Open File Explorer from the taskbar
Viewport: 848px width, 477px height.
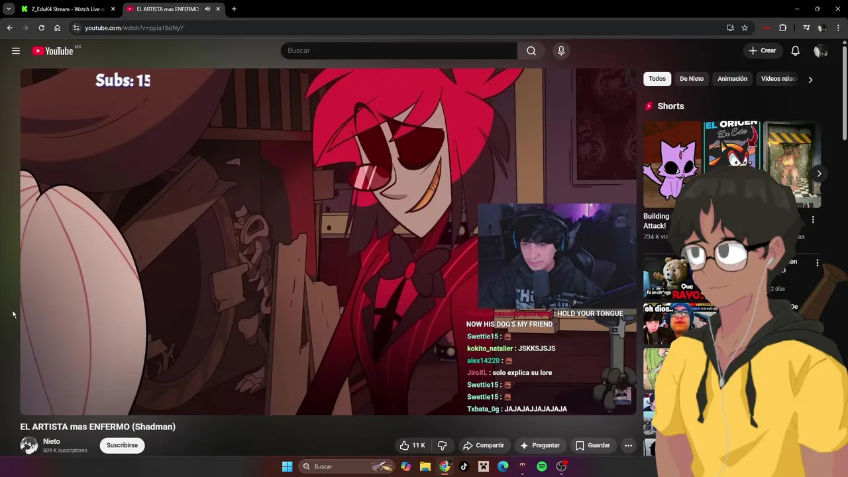pyautogui.click(x=425, y=466)
